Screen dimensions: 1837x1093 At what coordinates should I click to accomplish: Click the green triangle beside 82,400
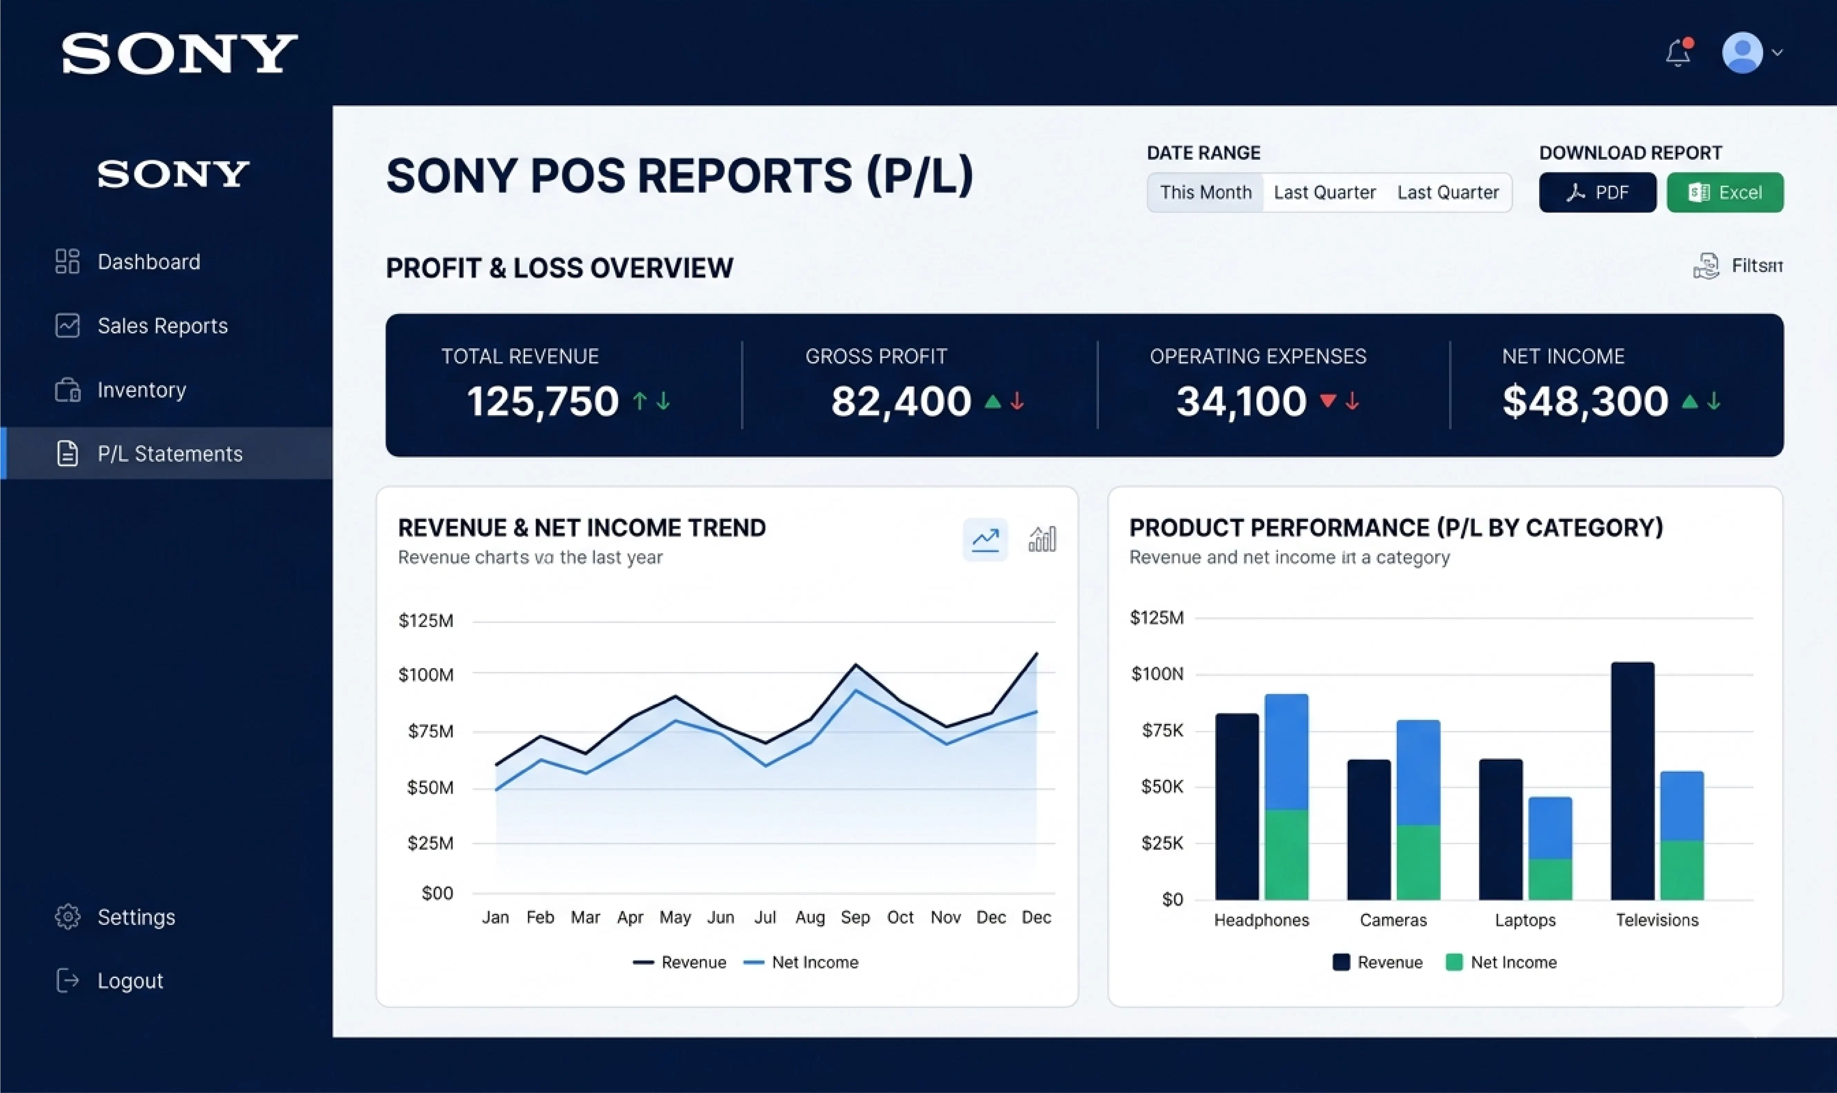(993, 401)
